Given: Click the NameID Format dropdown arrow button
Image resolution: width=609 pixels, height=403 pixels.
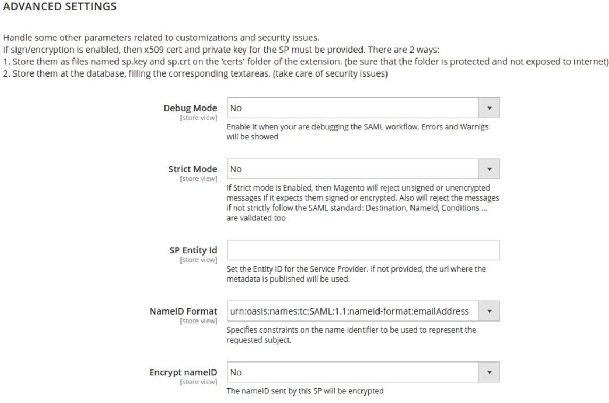Looking at the screenshot, I should (489, 311).
